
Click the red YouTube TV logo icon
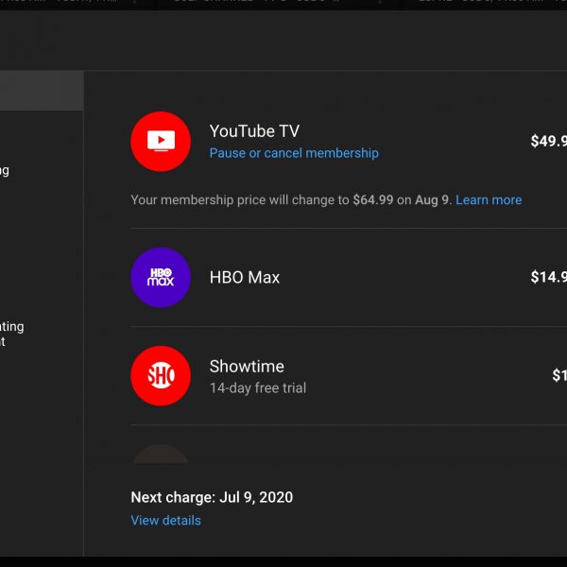161,142
